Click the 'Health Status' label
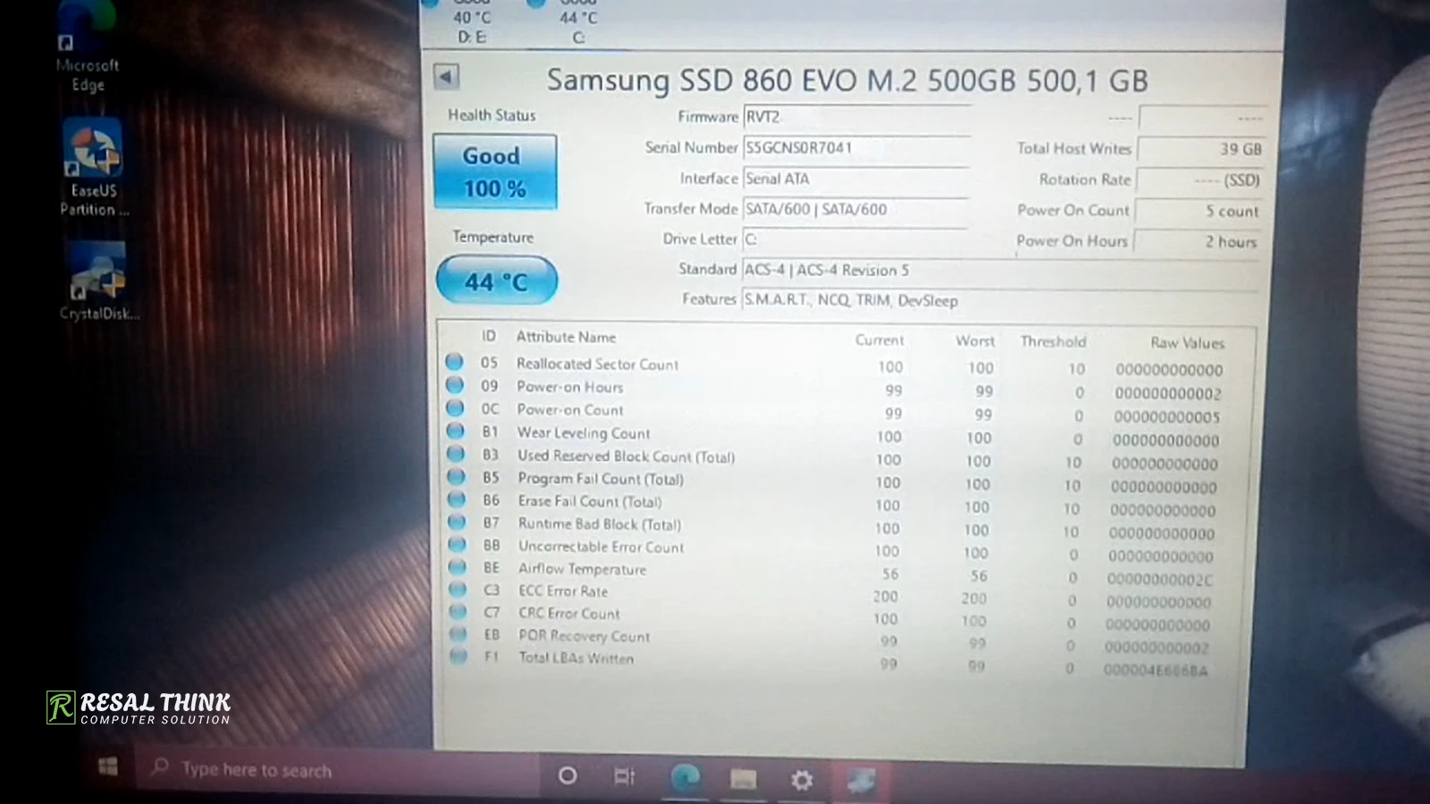 [492, 115]
